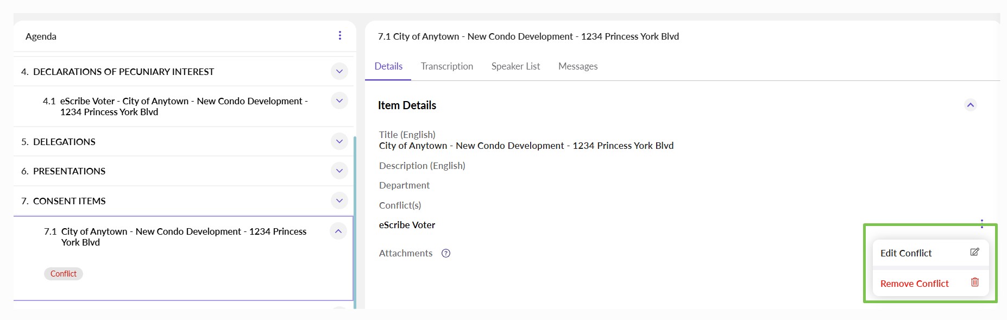Collapse the Item Details panel

(971, 105)
